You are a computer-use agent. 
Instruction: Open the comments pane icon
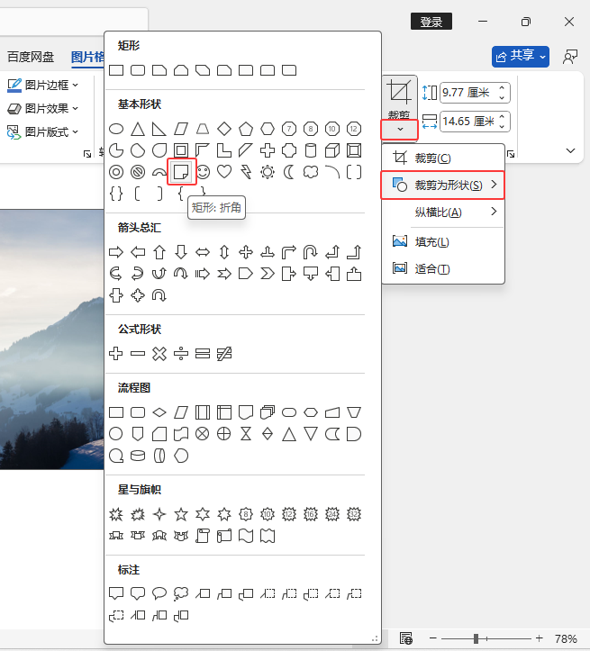tap(570, 57)
